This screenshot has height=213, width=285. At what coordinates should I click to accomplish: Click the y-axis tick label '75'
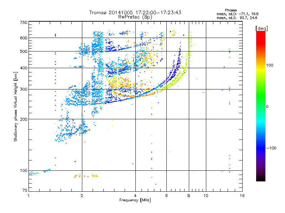pyautogui.click(x=25, y=190)
